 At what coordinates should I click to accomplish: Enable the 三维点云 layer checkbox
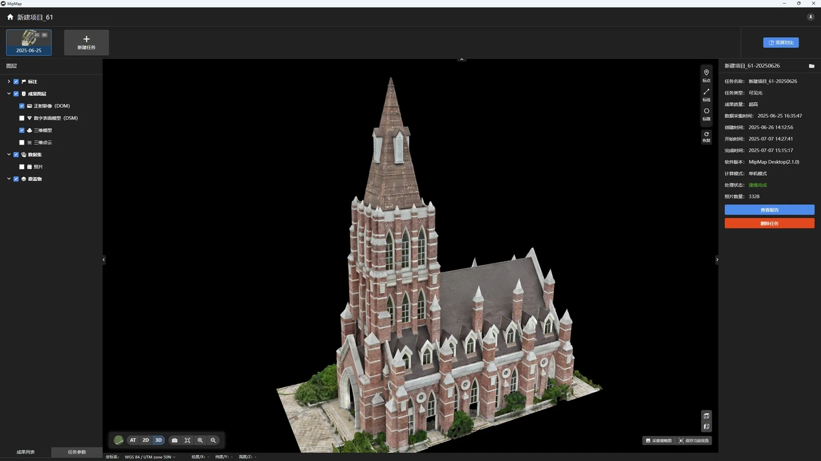[x=22, y=143]
